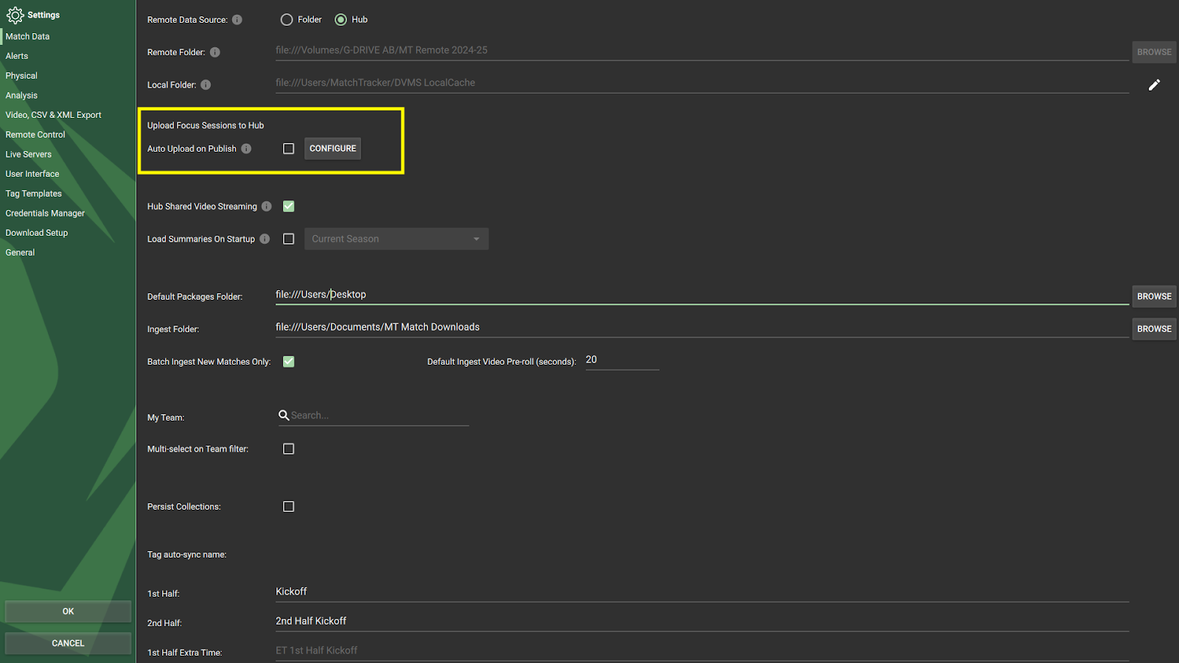Switch to the Credentials Manager section
The height and width of the screenshot is (663, 1179).
(44, 213)
